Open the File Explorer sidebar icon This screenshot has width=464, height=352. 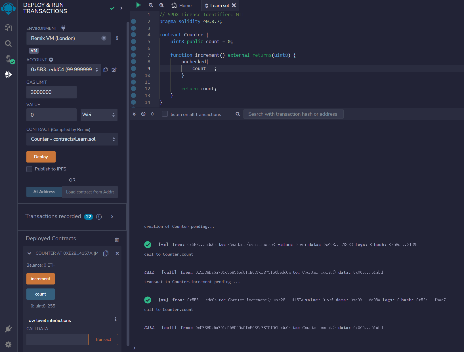8,28
